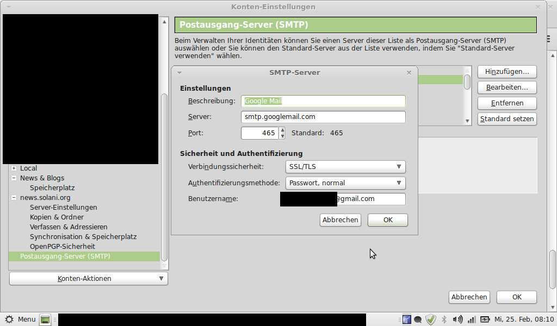The width and height of the screenshot is (557, 326).
Task: Click the battery status tray icon
Action: coord(485,319)
